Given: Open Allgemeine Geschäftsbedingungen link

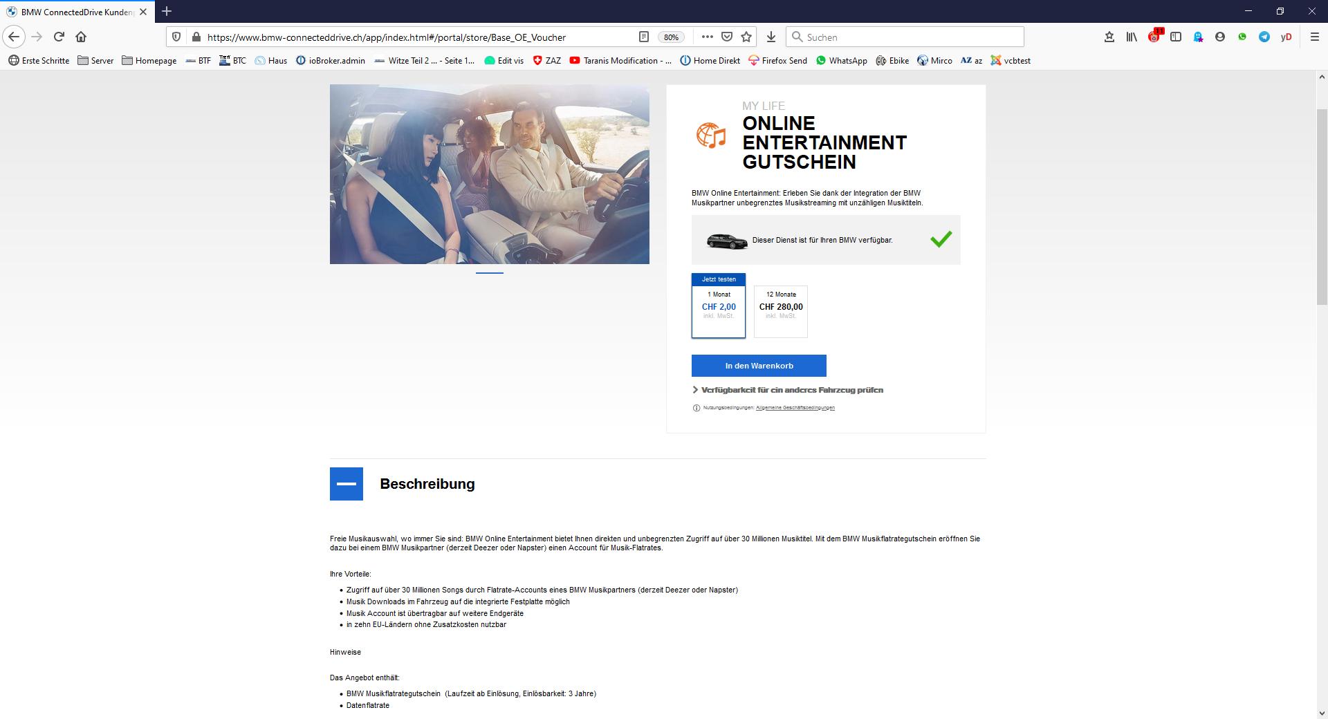Looking at the screenshot, I should tap(795, 408).
